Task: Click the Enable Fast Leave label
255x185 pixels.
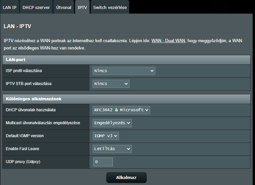Action: (x=23, y=149)
